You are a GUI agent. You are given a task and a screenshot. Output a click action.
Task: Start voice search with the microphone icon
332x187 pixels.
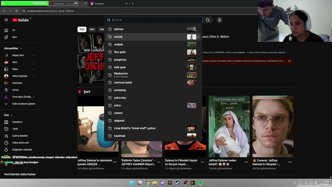pos(219,20)
